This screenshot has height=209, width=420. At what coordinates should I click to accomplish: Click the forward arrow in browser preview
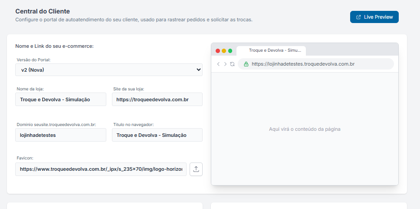[x=225, y=64]
